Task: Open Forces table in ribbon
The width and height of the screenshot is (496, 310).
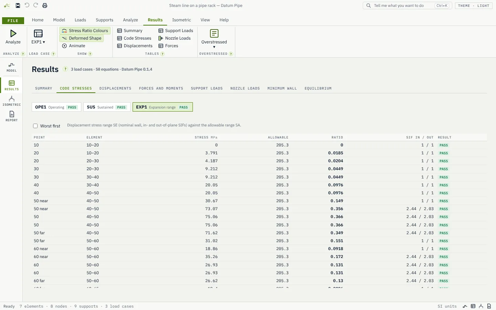Action: tap(168, 46)
